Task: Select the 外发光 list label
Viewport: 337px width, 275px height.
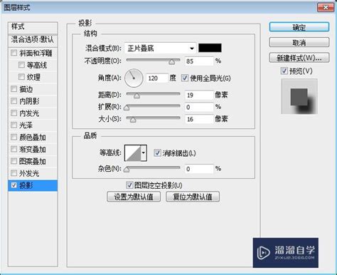Action: coord(29,173)
